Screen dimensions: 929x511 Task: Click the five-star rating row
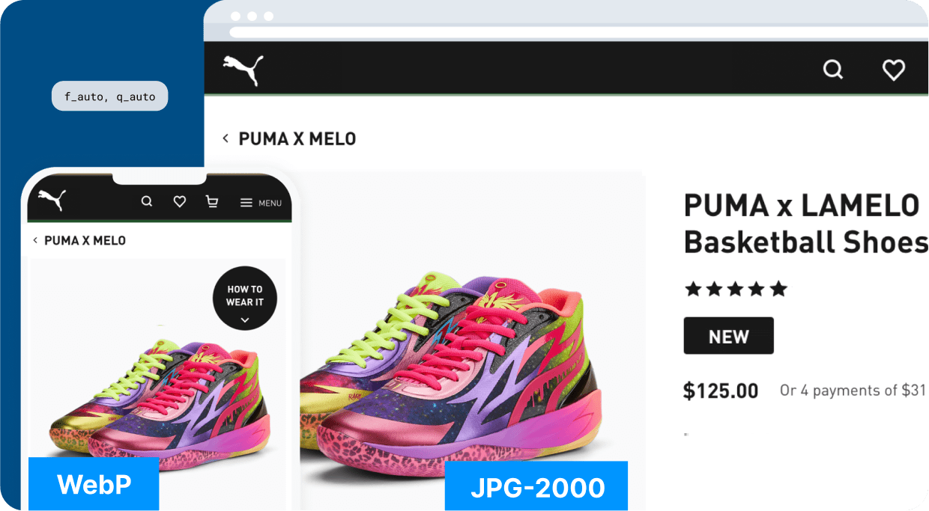pos(736,289)
